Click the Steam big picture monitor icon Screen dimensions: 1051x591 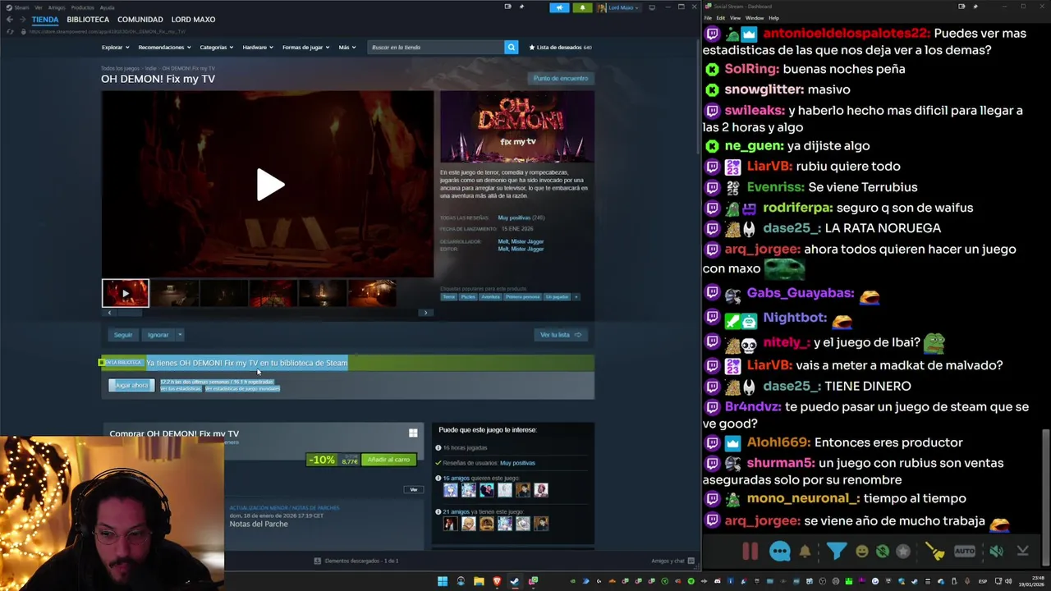pos(652,7)
